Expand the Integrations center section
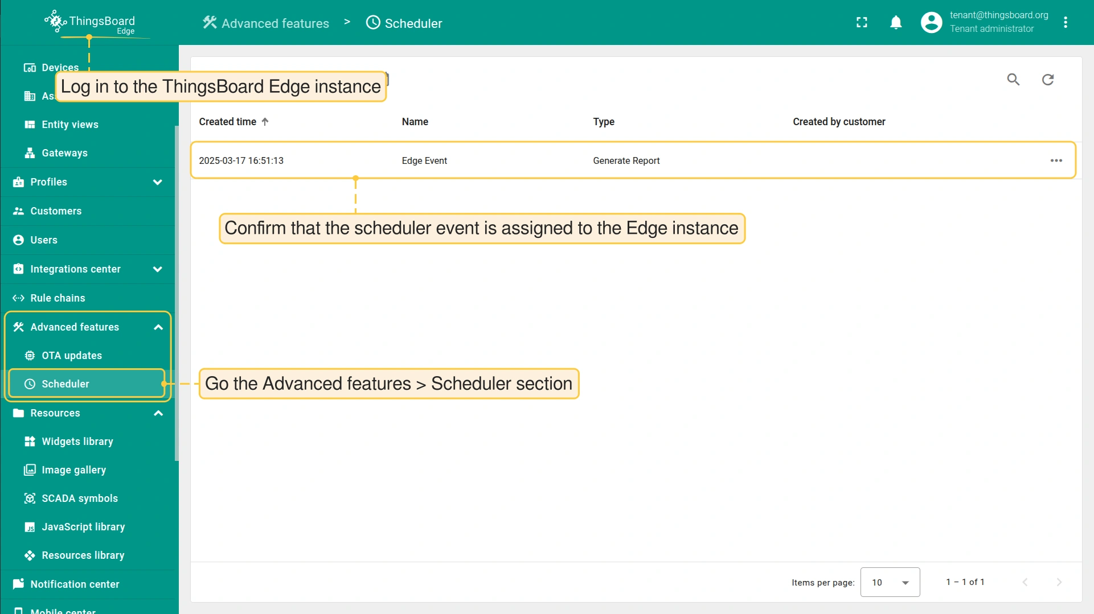Screen dimensions: 1094x614 click(158, 269)
